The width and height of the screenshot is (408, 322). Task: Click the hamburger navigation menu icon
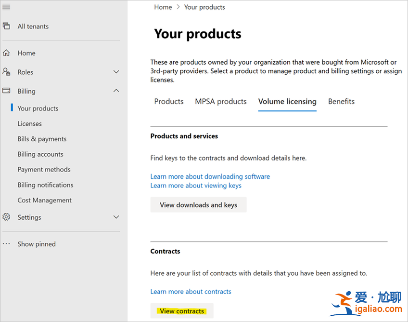tap(6, 7)
